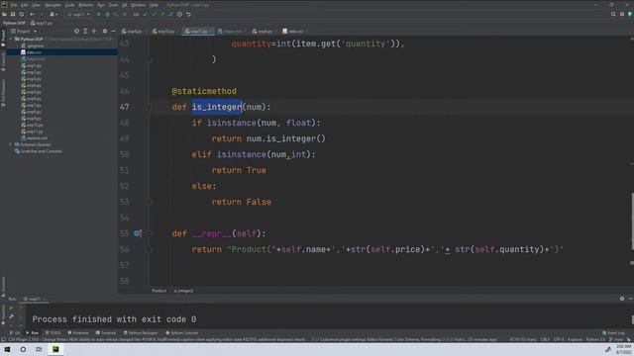Click the Rollback undo arrow icon
634x356 pixels.
click(x=188, y=14)
